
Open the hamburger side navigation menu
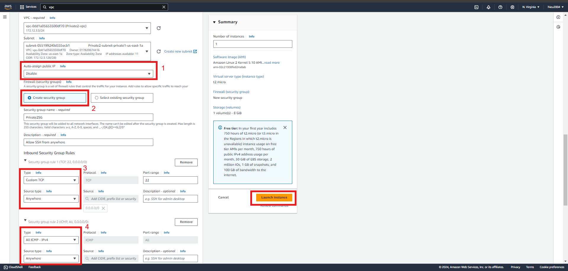pos(5,17)
